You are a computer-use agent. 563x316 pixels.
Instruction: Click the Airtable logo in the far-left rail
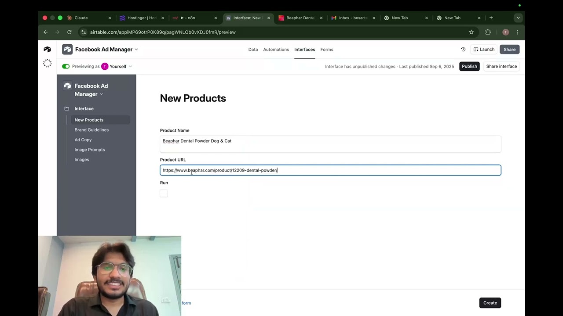[x=47, y=49]
